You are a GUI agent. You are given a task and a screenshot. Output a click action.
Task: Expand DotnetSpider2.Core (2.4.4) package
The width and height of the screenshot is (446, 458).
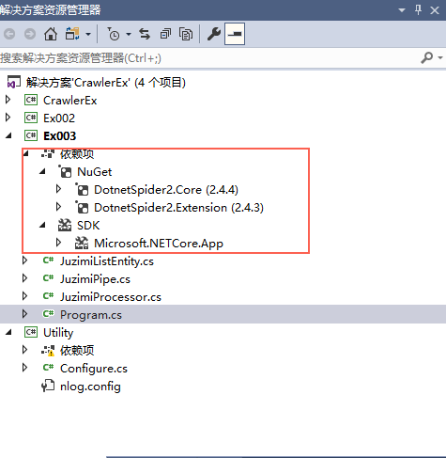58,189
